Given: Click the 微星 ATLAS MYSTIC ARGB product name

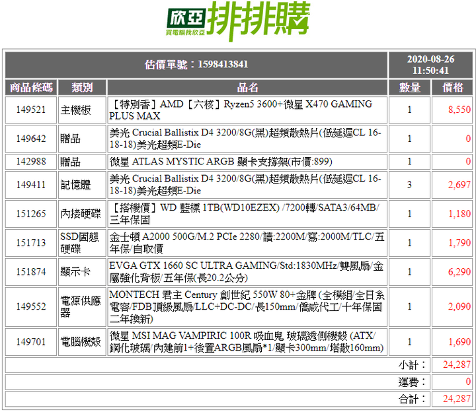Looking at the screenshot, I should 221,162.
